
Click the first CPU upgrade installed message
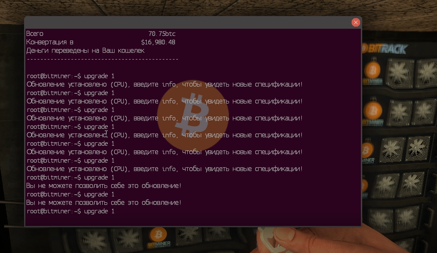tap(164, 84)
